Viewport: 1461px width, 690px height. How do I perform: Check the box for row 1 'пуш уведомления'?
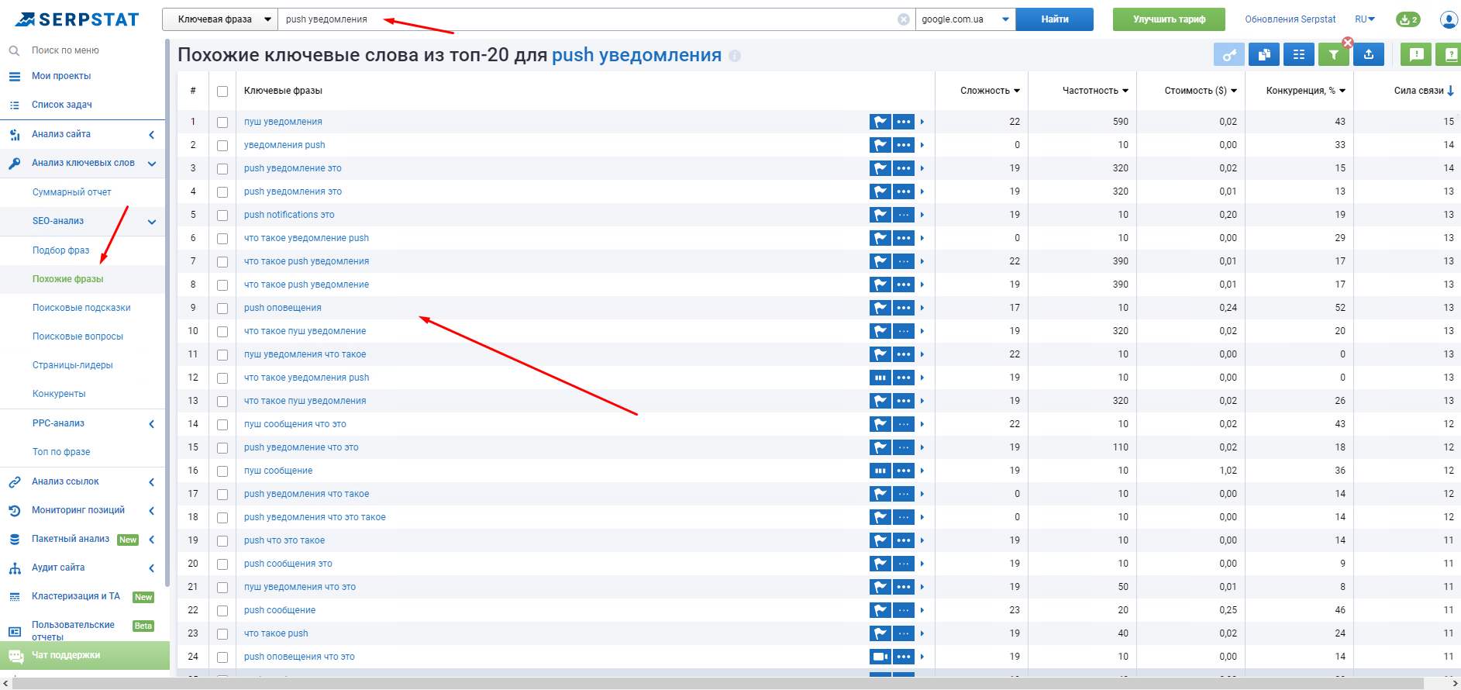222,122
